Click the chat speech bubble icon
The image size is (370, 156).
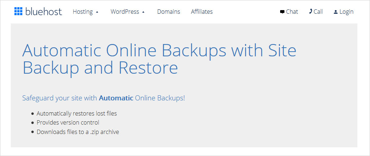click(282, 12)
